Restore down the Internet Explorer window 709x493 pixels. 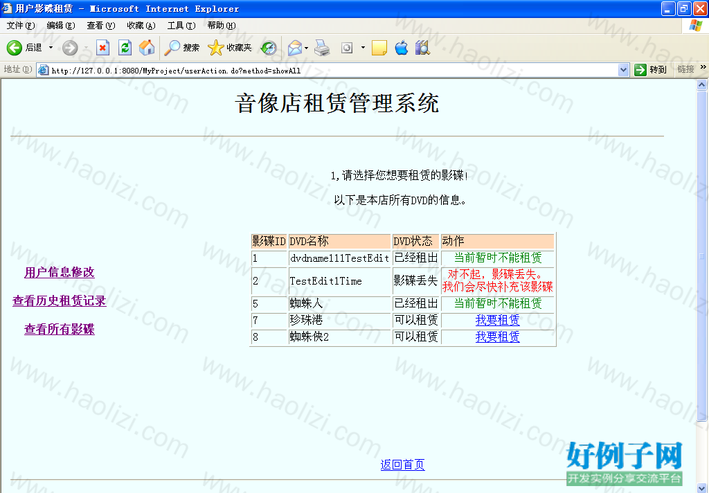pos(684,8)
